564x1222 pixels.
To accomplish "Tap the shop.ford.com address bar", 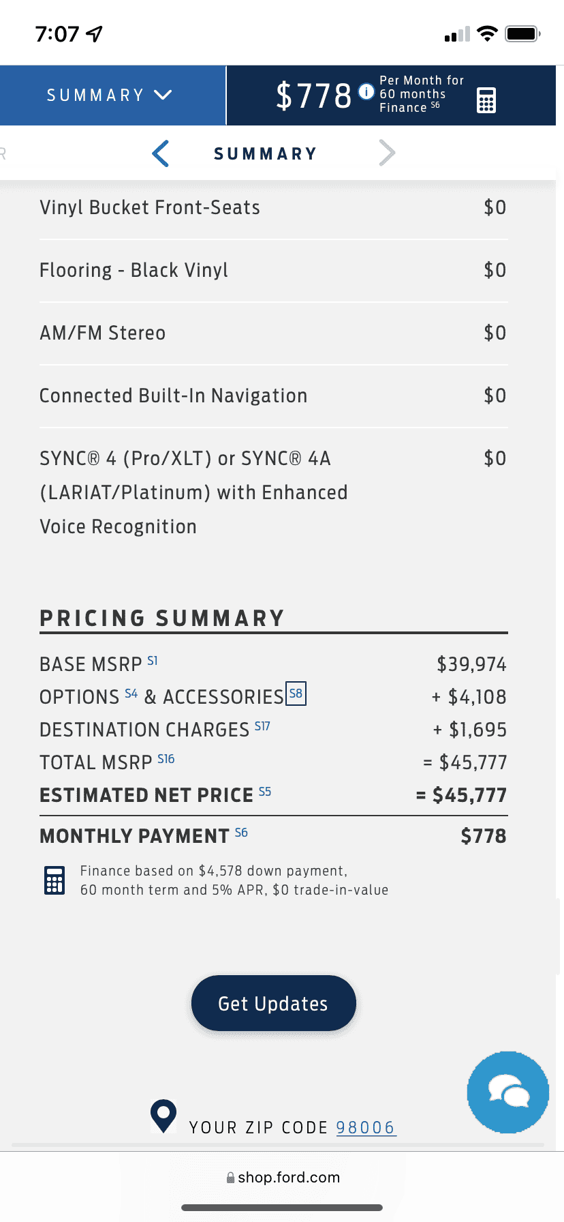I will pyautogui.click(x=283, y=1178).
